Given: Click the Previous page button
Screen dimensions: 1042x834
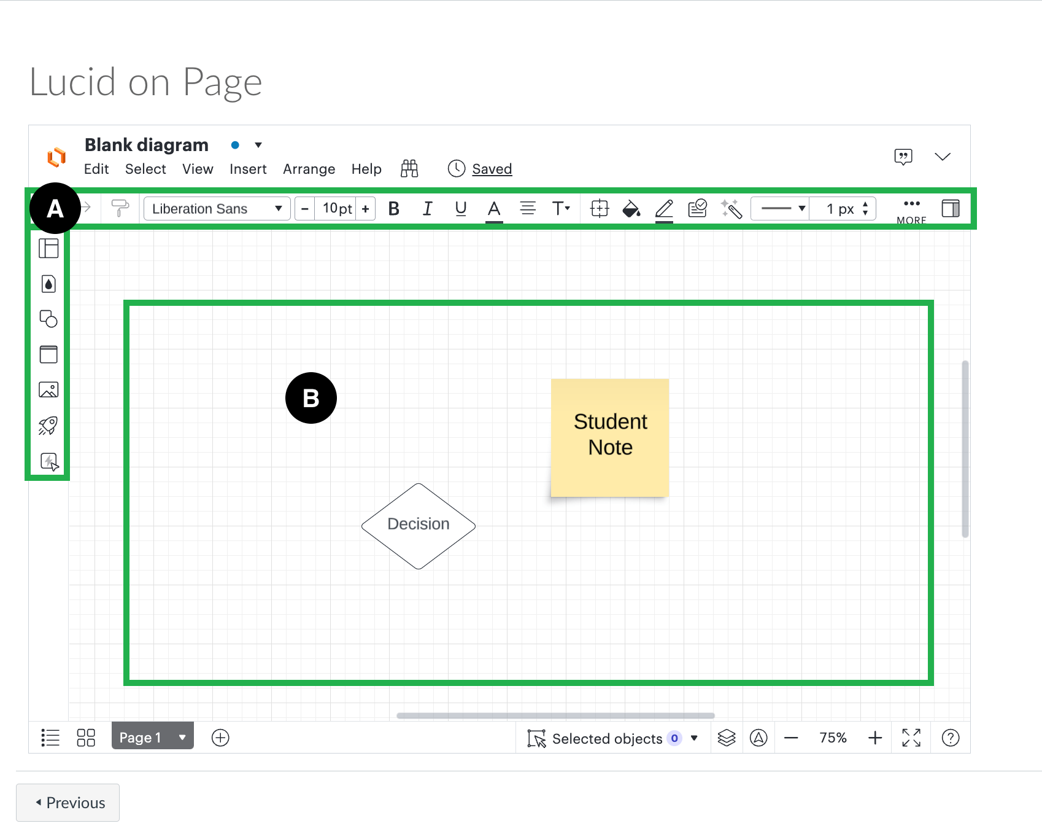Looking at the screenshot, I should pyautogui.click(x=68, y=803).
